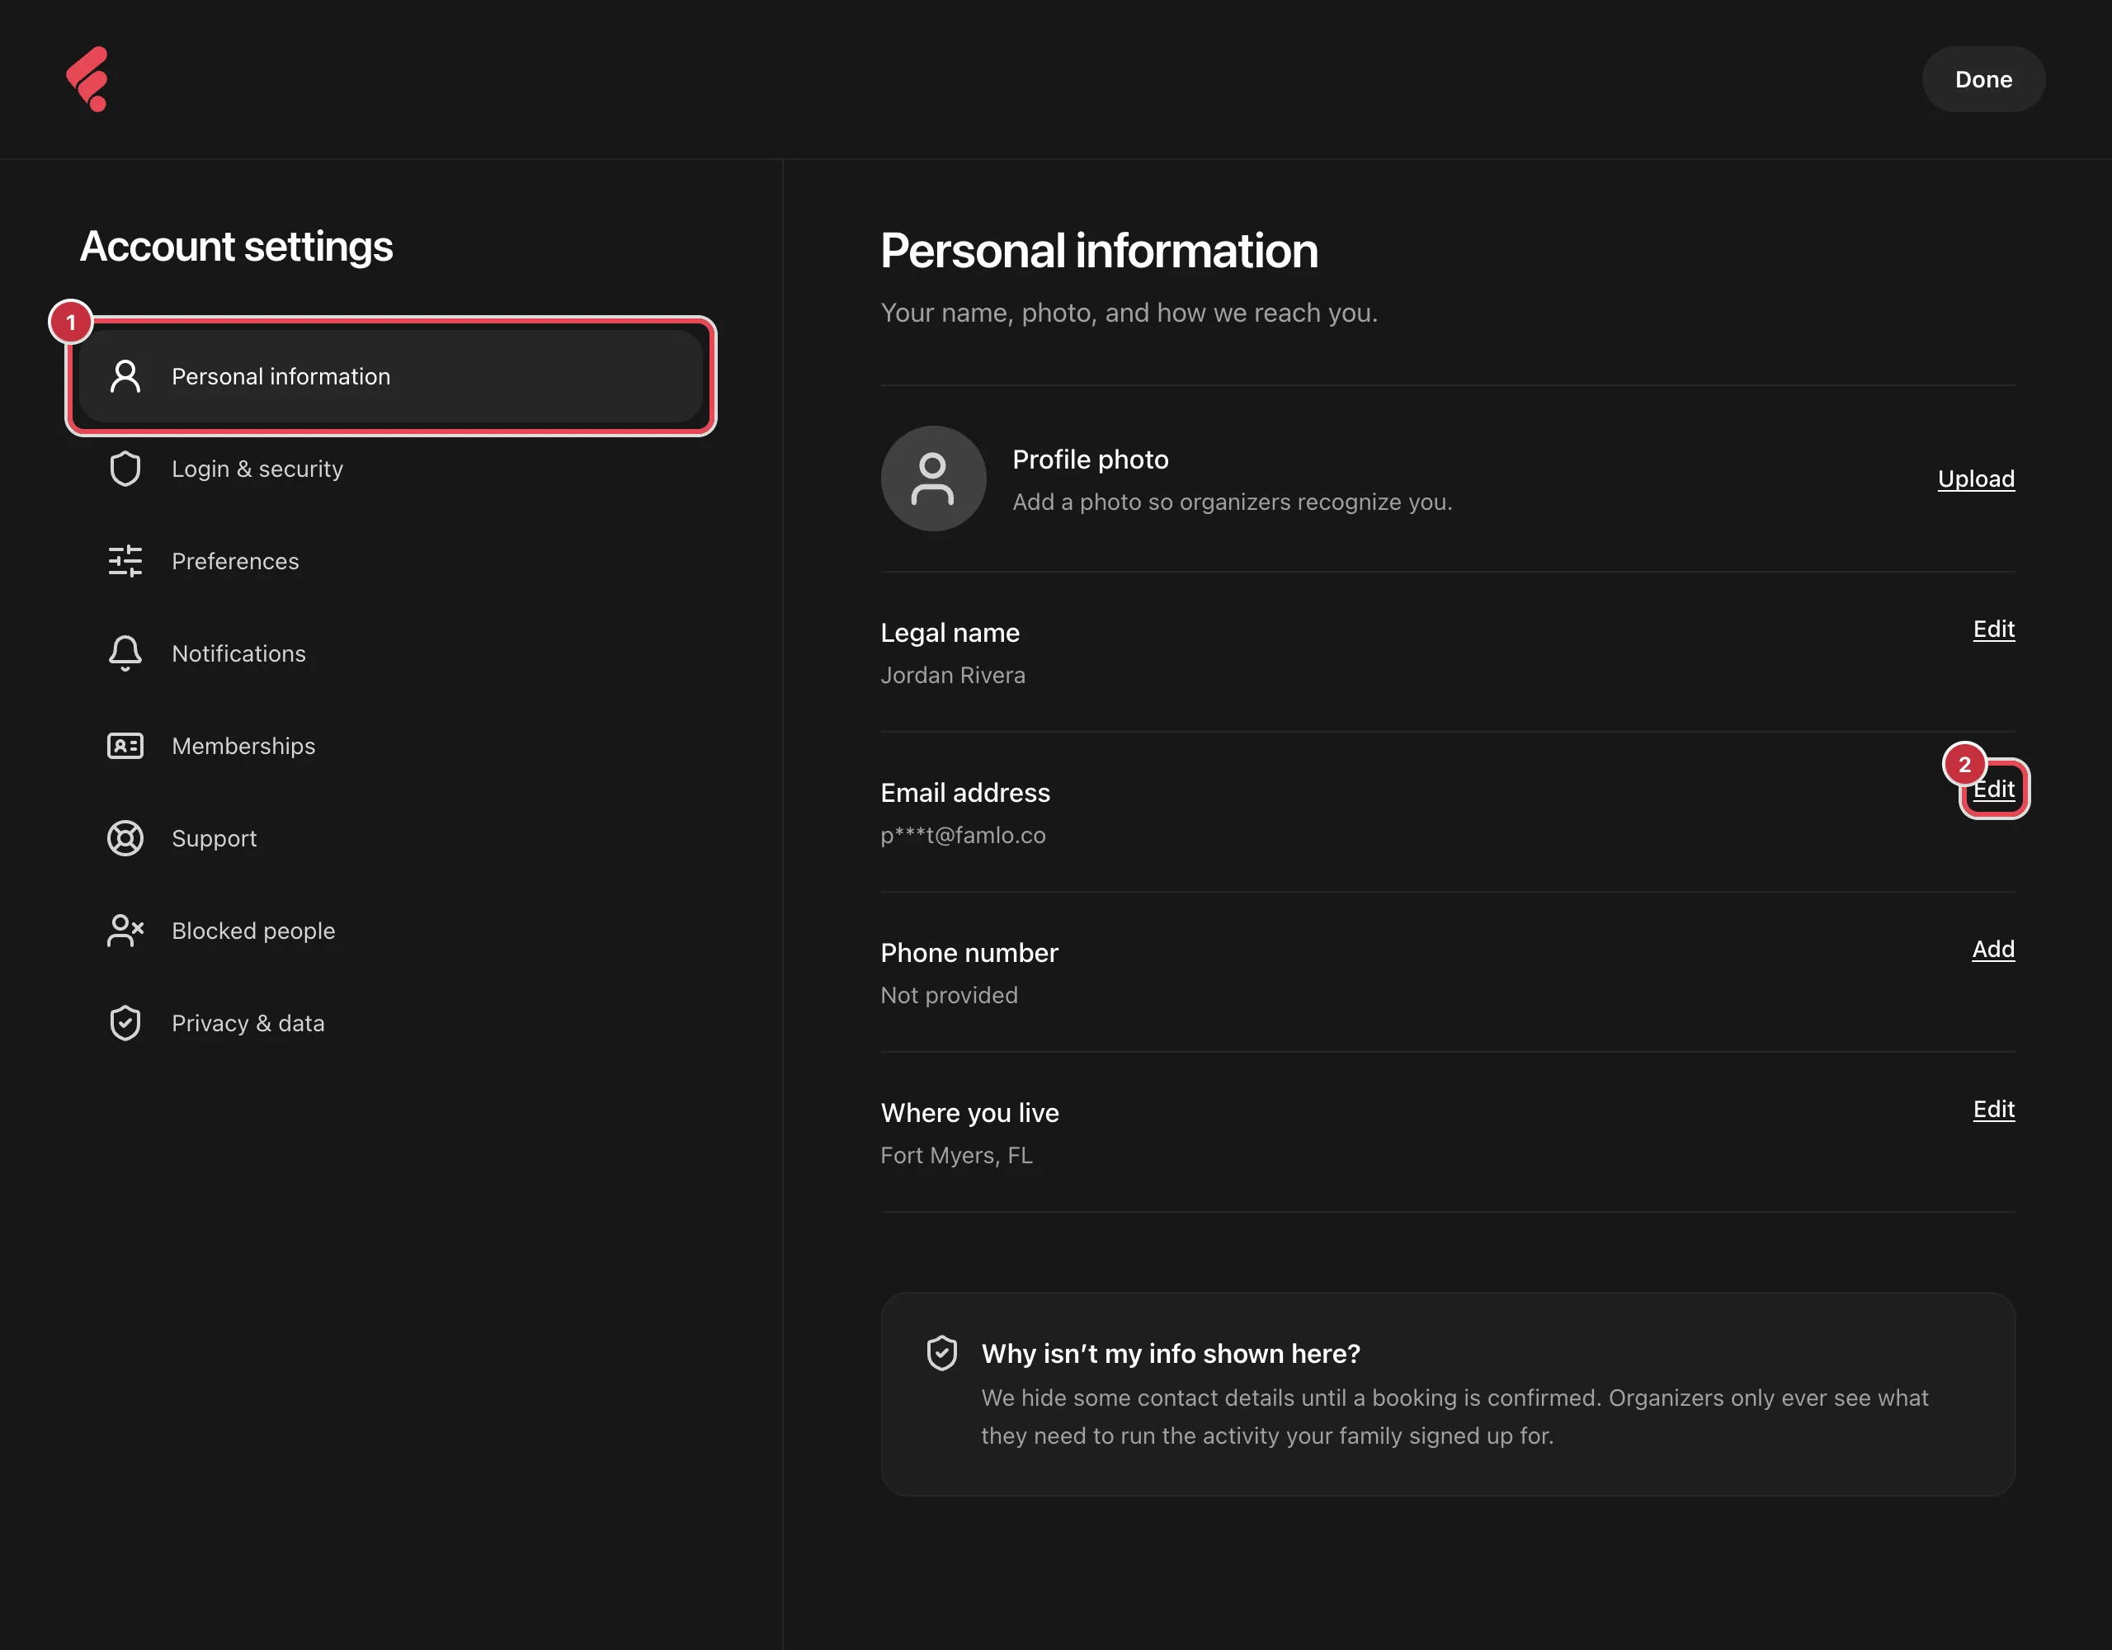
Task: Click the 'Why isn't my info shown here?' heading
Action: 1170,1353
